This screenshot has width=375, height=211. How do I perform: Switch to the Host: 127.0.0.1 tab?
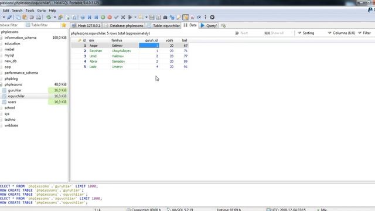coord(86,26)
